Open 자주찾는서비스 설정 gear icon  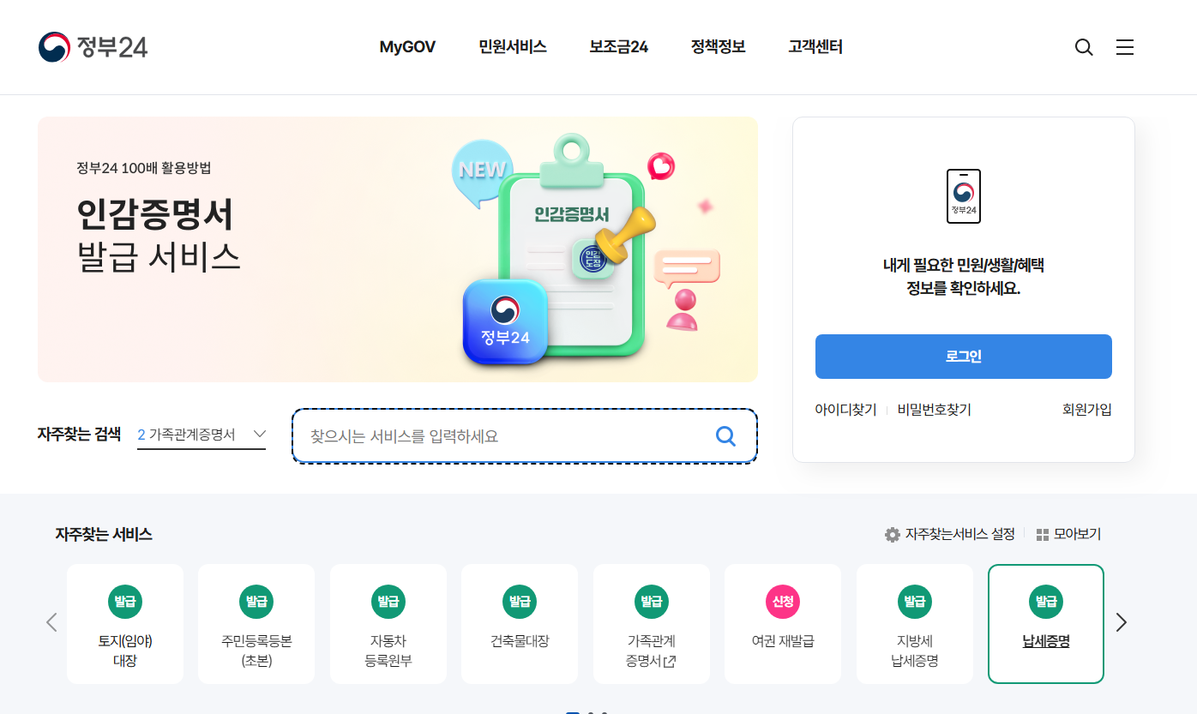pos(893,535)
